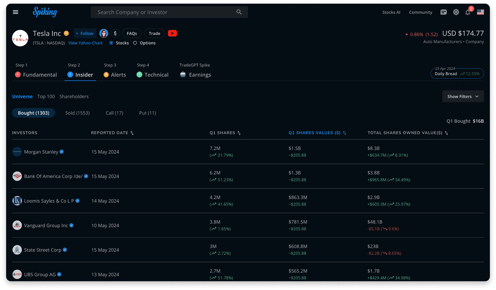This screenshot has width=496, height=290.
Task: Click the Morgan Stanley logo
Action: [17, 152]
